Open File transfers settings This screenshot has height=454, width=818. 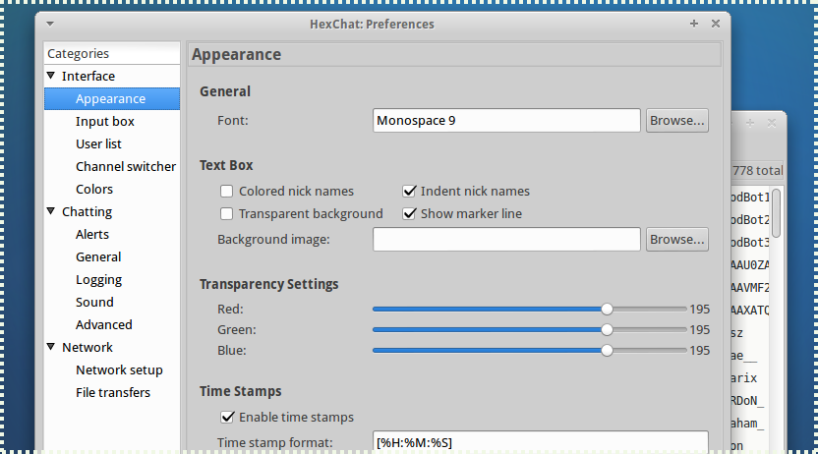coord(112,392)
